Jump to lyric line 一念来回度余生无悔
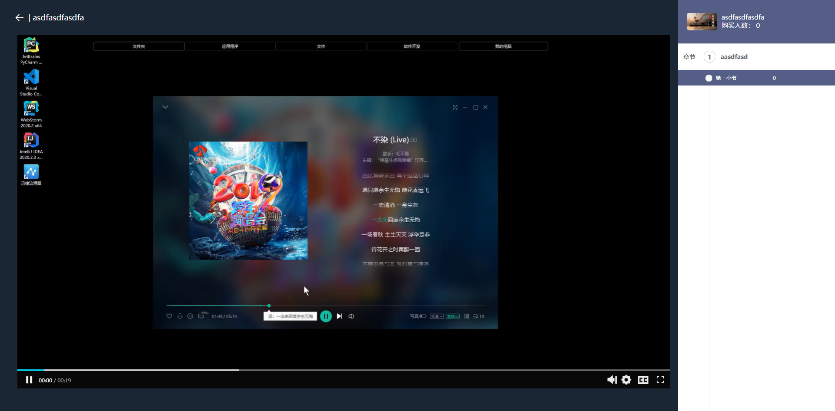 pos(395,220)
